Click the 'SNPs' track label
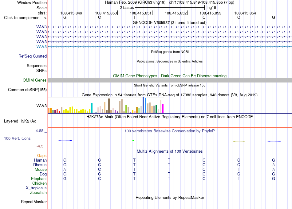 (x=41, y=71)
